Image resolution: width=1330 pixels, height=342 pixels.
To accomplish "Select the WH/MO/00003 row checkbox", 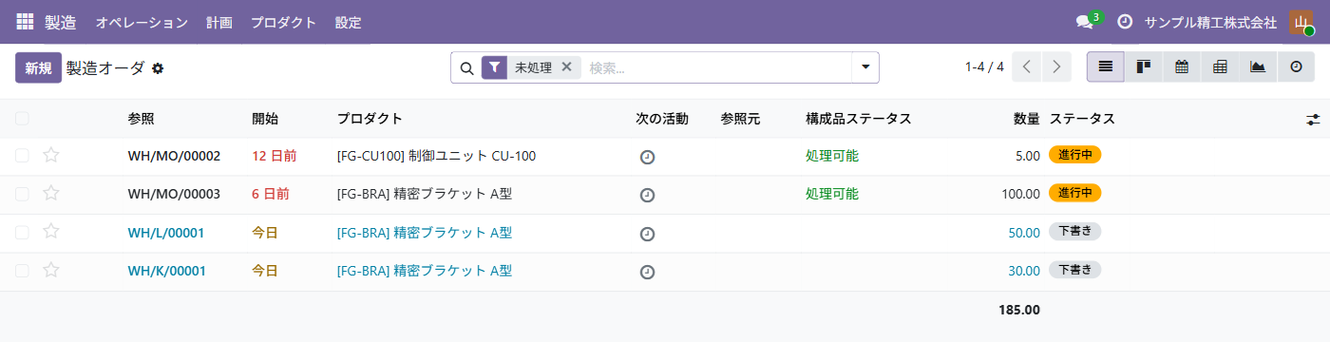I will [x=22, y=194].
